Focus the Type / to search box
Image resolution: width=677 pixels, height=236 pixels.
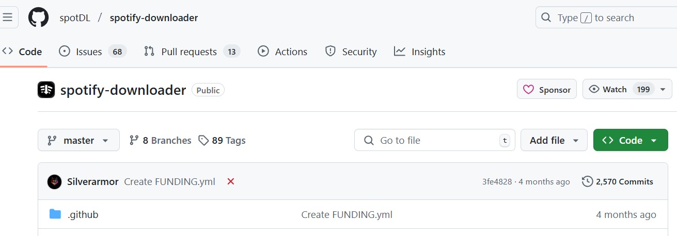pos(606,18)
